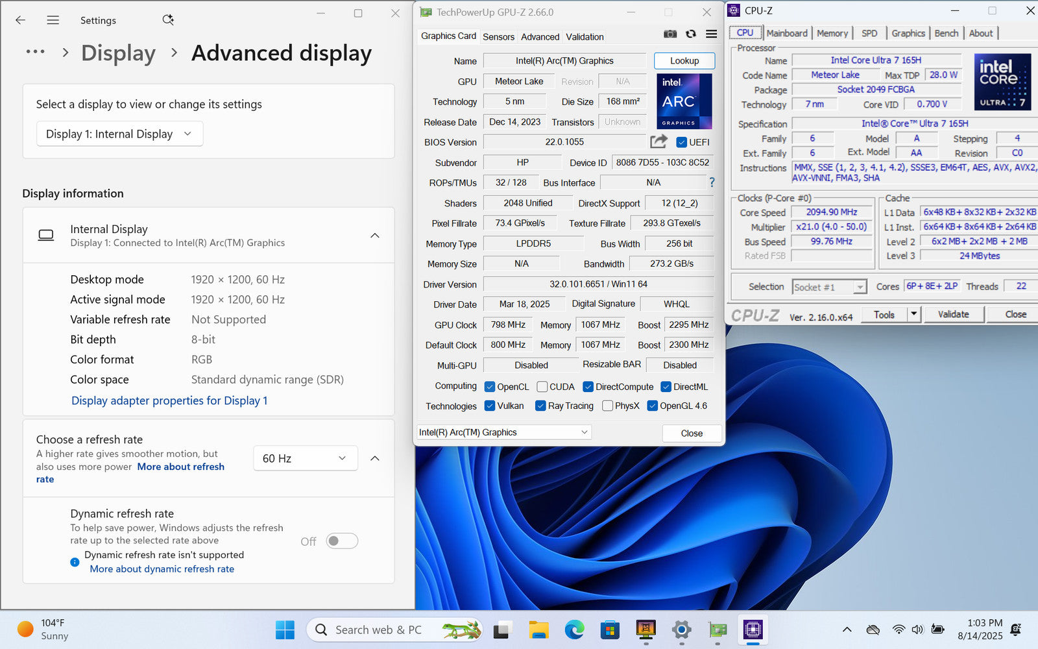Open File Explorer from the taskbar
This screenshot has height=649, width=1038.
click(x=538, y=630)
